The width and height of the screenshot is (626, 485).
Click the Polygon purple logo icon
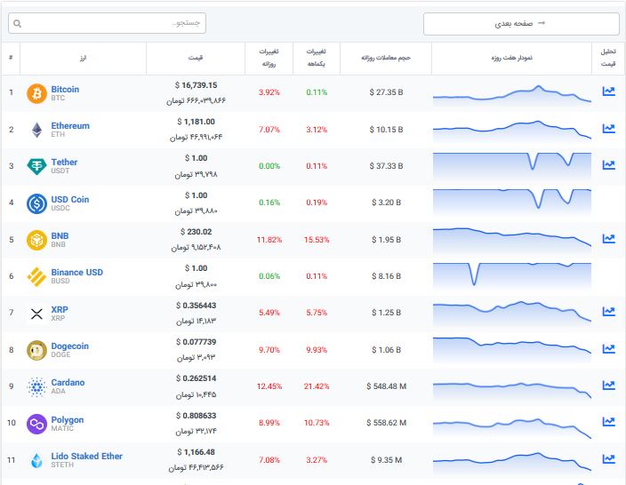pyautogui.click(x=36, y=424)
